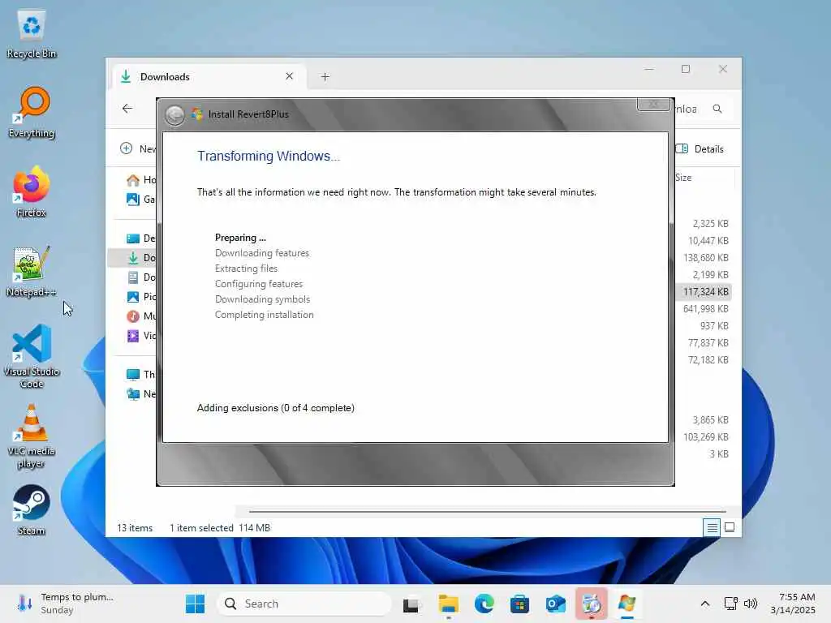Viewport: 831px width, 623px height.
Task: Launch Microsoft Edge from the taskbar
Action: [484, 604]
